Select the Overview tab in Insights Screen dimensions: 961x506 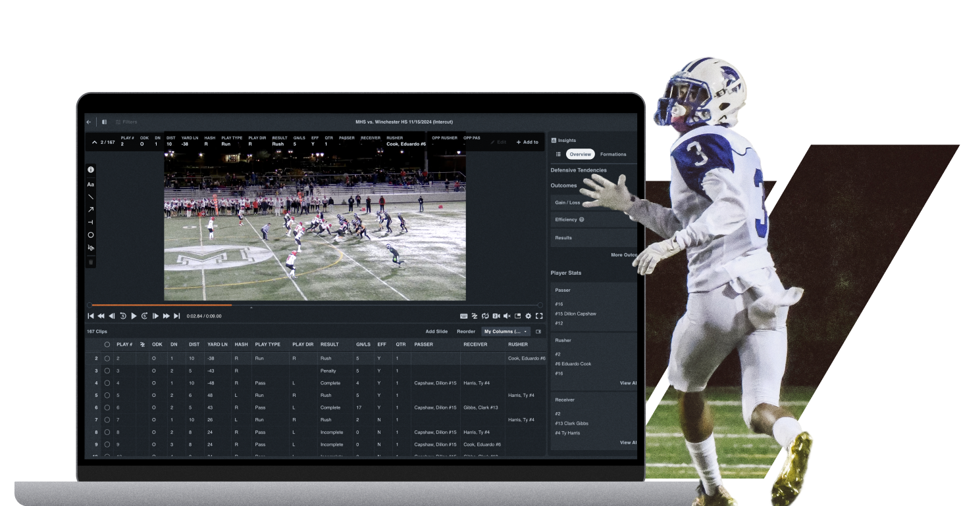(580, 154)
